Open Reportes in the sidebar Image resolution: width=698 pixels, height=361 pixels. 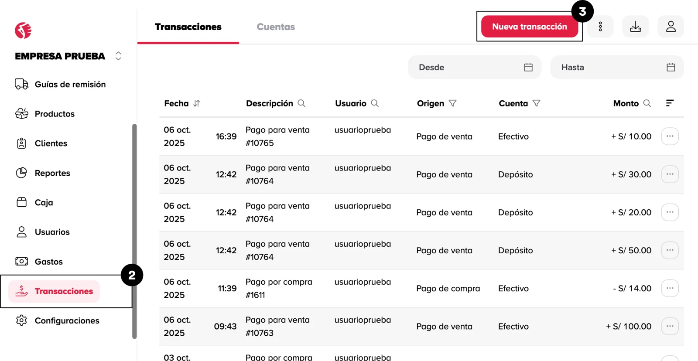coord(52,173)
